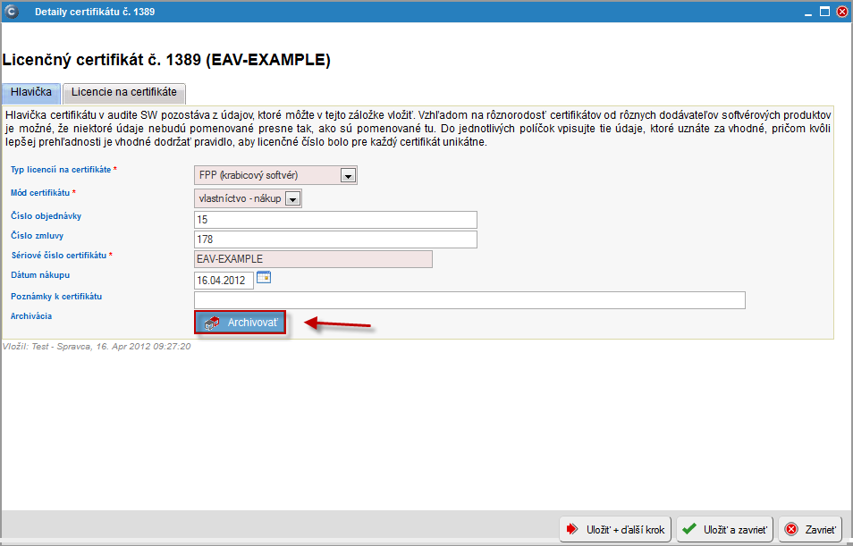Viewport: 853px width, 546px height.
Task: Expand the Mód certifikátu dropdown
Action: click(x=248, y=198)
